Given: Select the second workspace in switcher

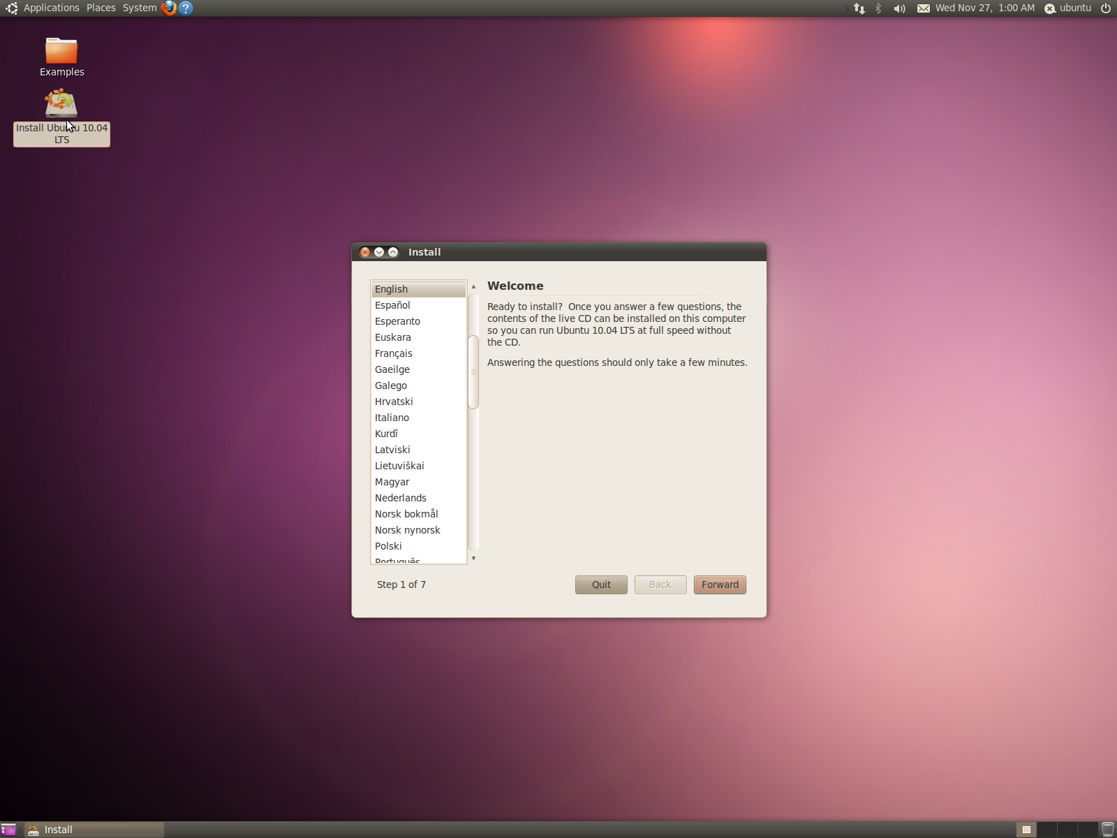Looking at the screenshot, I should click(1046, 830).
